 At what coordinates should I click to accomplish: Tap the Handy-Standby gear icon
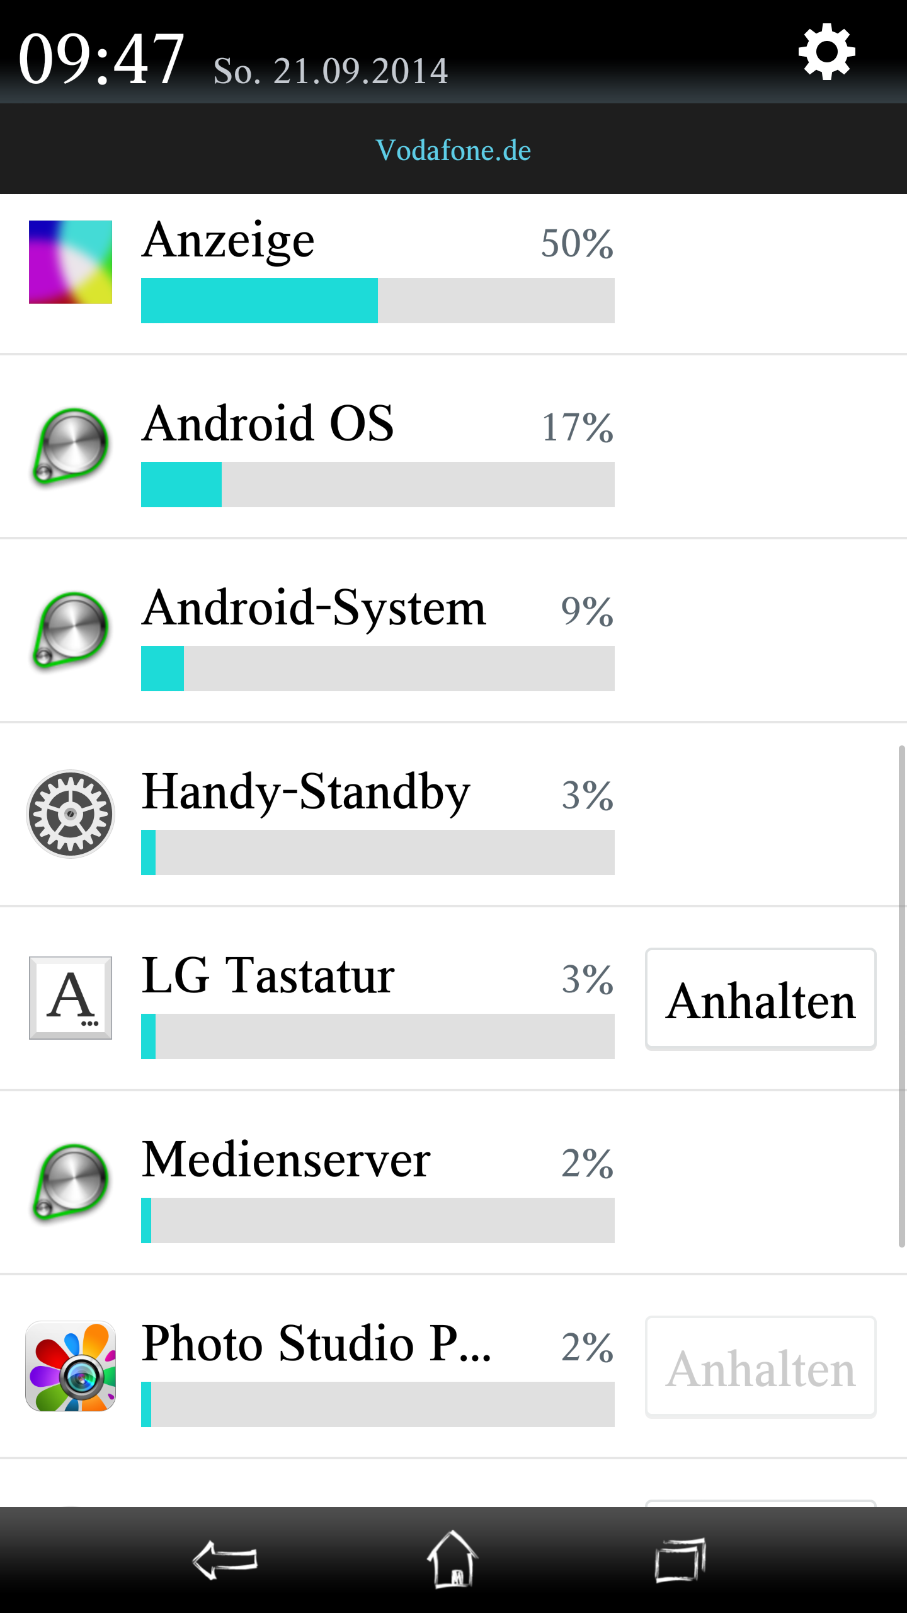(71, 814)
